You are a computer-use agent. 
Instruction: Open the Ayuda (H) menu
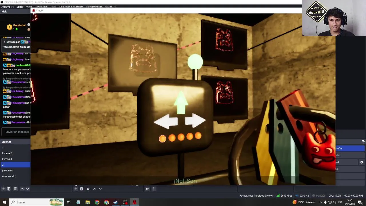point(111,7)
